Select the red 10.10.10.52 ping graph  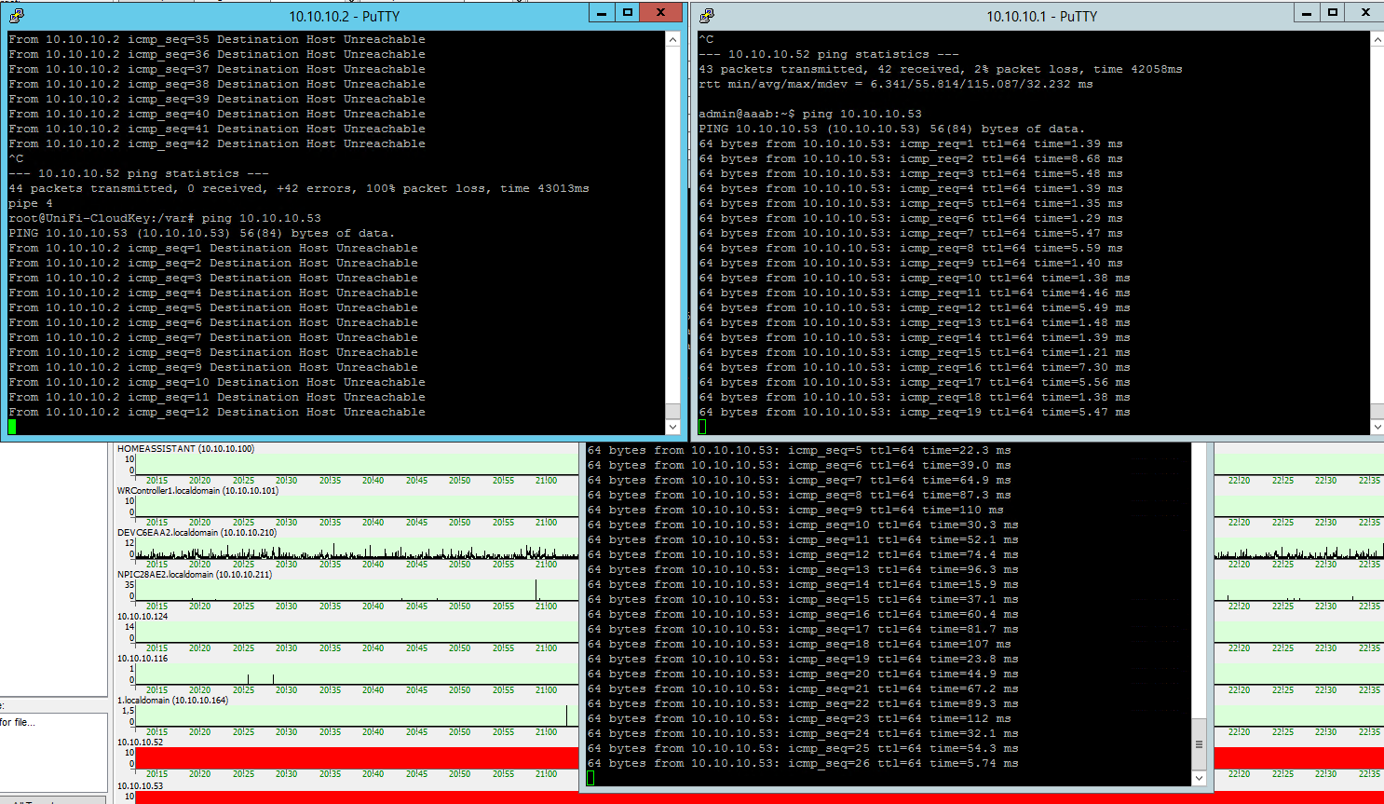click(x=354, y=757)
